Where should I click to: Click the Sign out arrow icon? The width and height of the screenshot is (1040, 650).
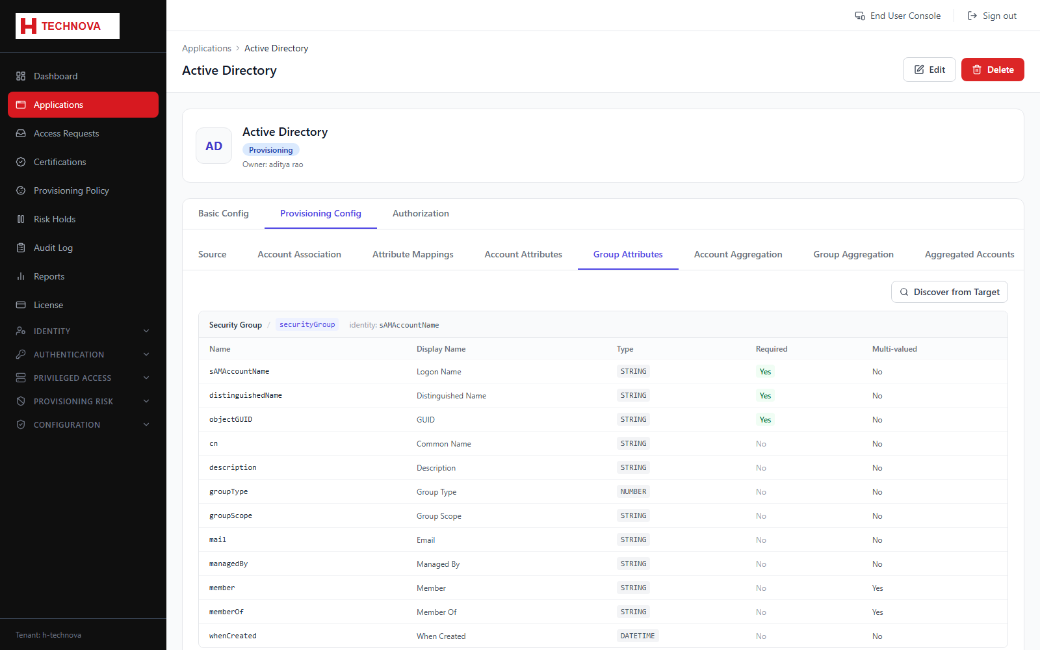click(972, 16)
